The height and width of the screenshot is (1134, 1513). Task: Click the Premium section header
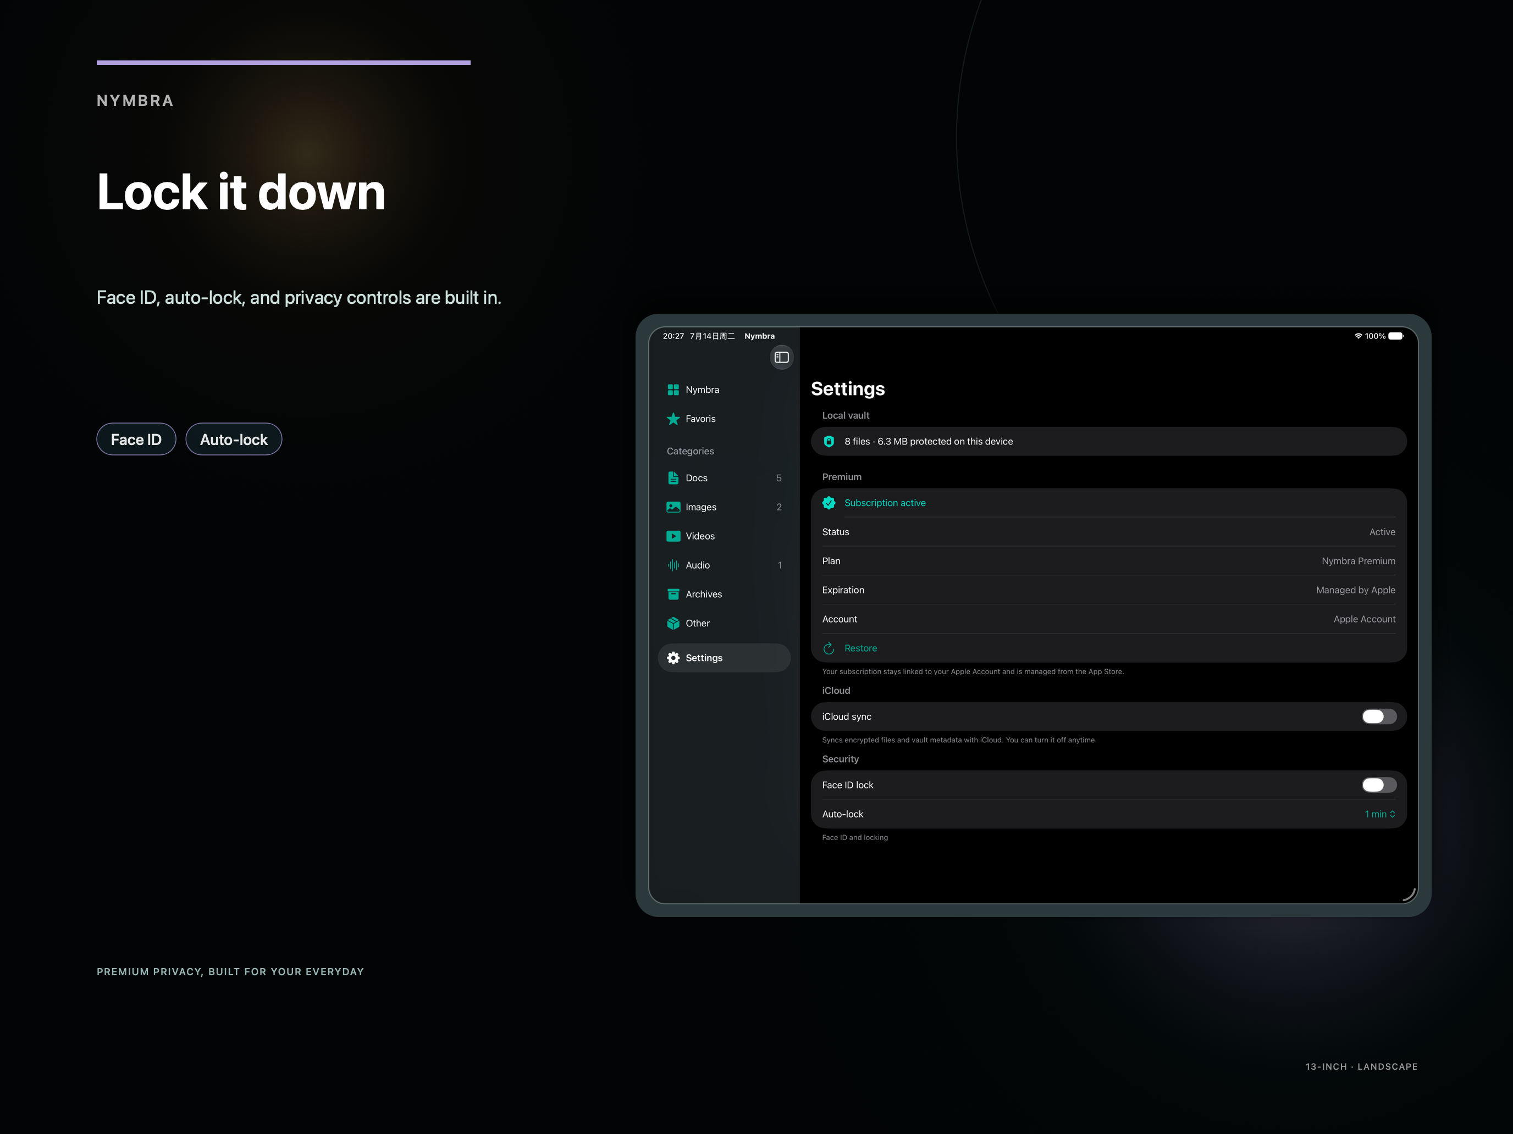[841, 477]
